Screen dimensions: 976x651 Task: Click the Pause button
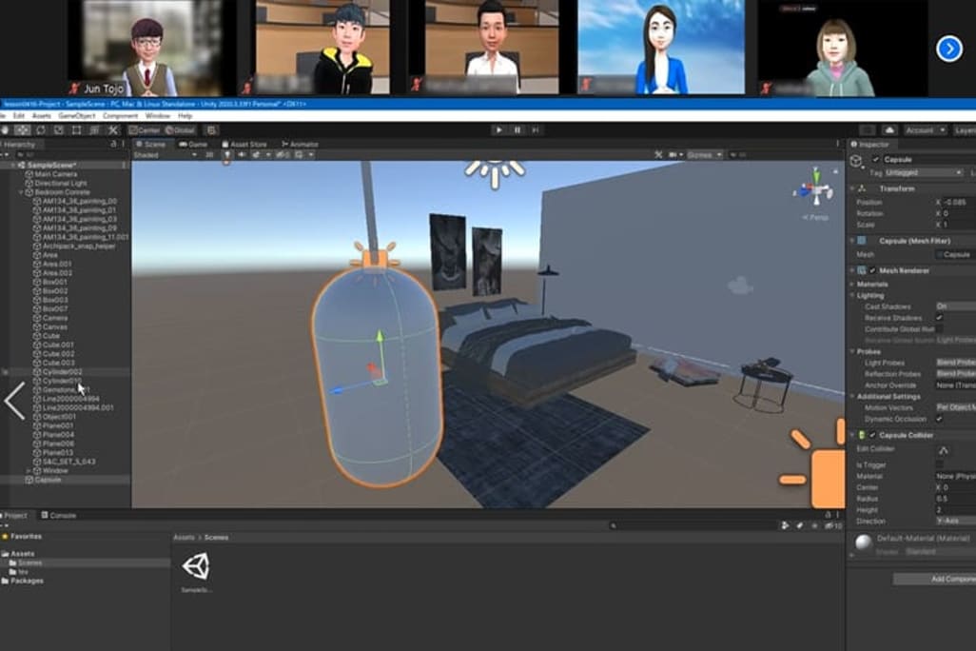click(517, 129)
